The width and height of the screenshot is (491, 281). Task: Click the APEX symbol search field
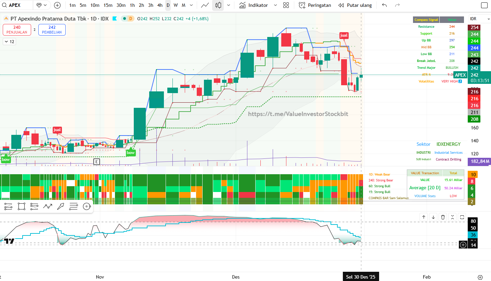tap(17, 5)
